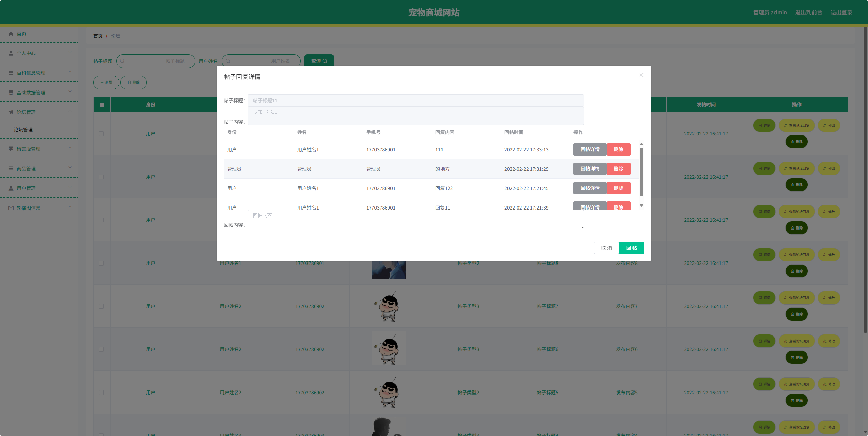This screenshot has width=868, height=436.
Task: Expand the 百科信息管理 menu chevron
Action: click(x=70, y=72)
